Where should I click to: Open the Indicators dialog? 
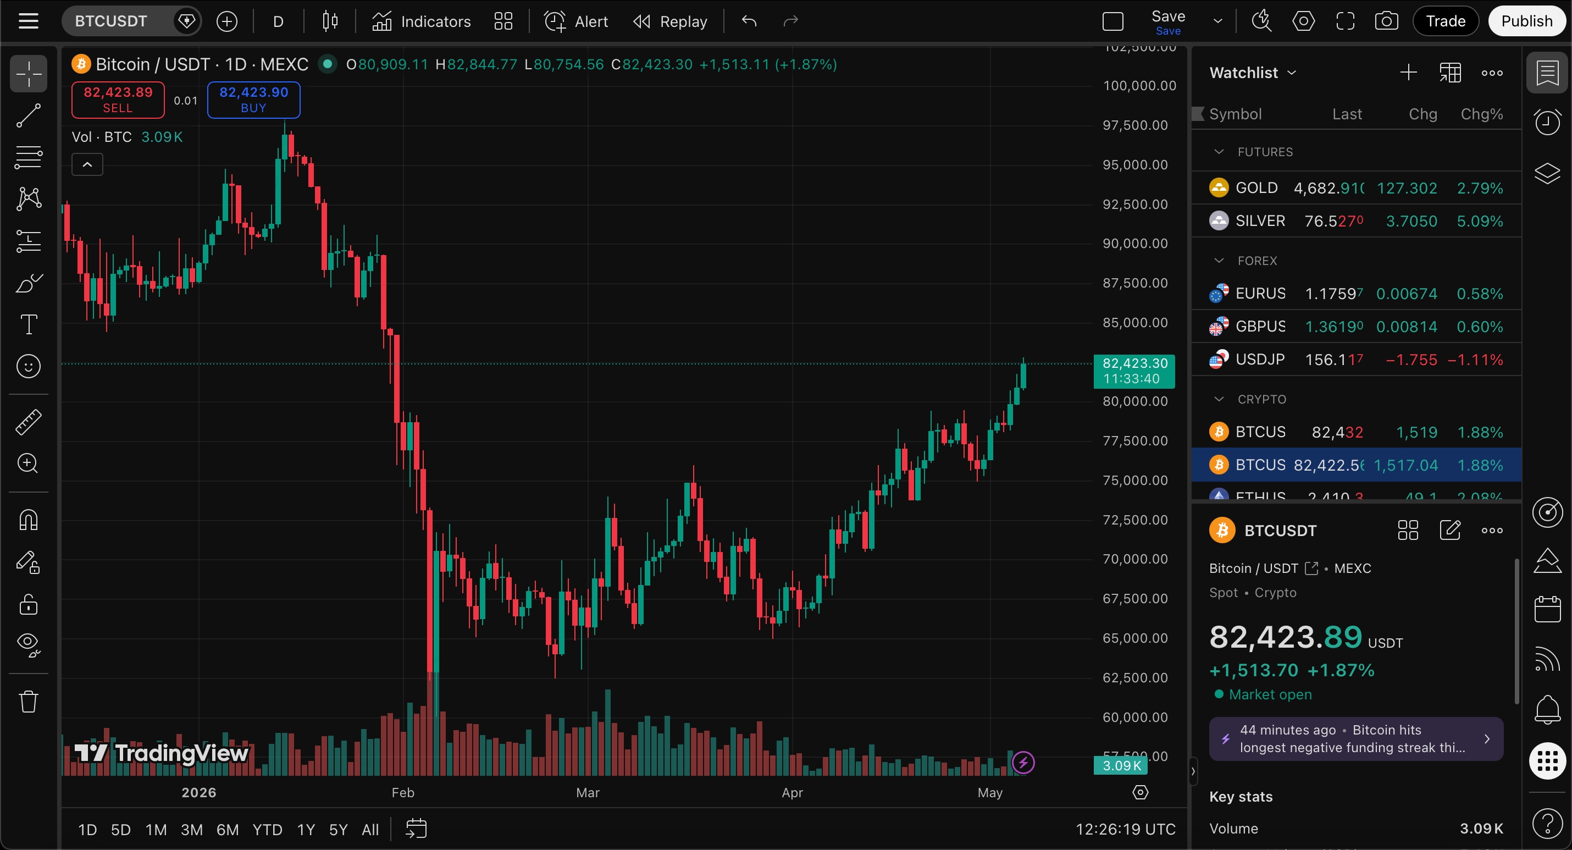[422, 21]
